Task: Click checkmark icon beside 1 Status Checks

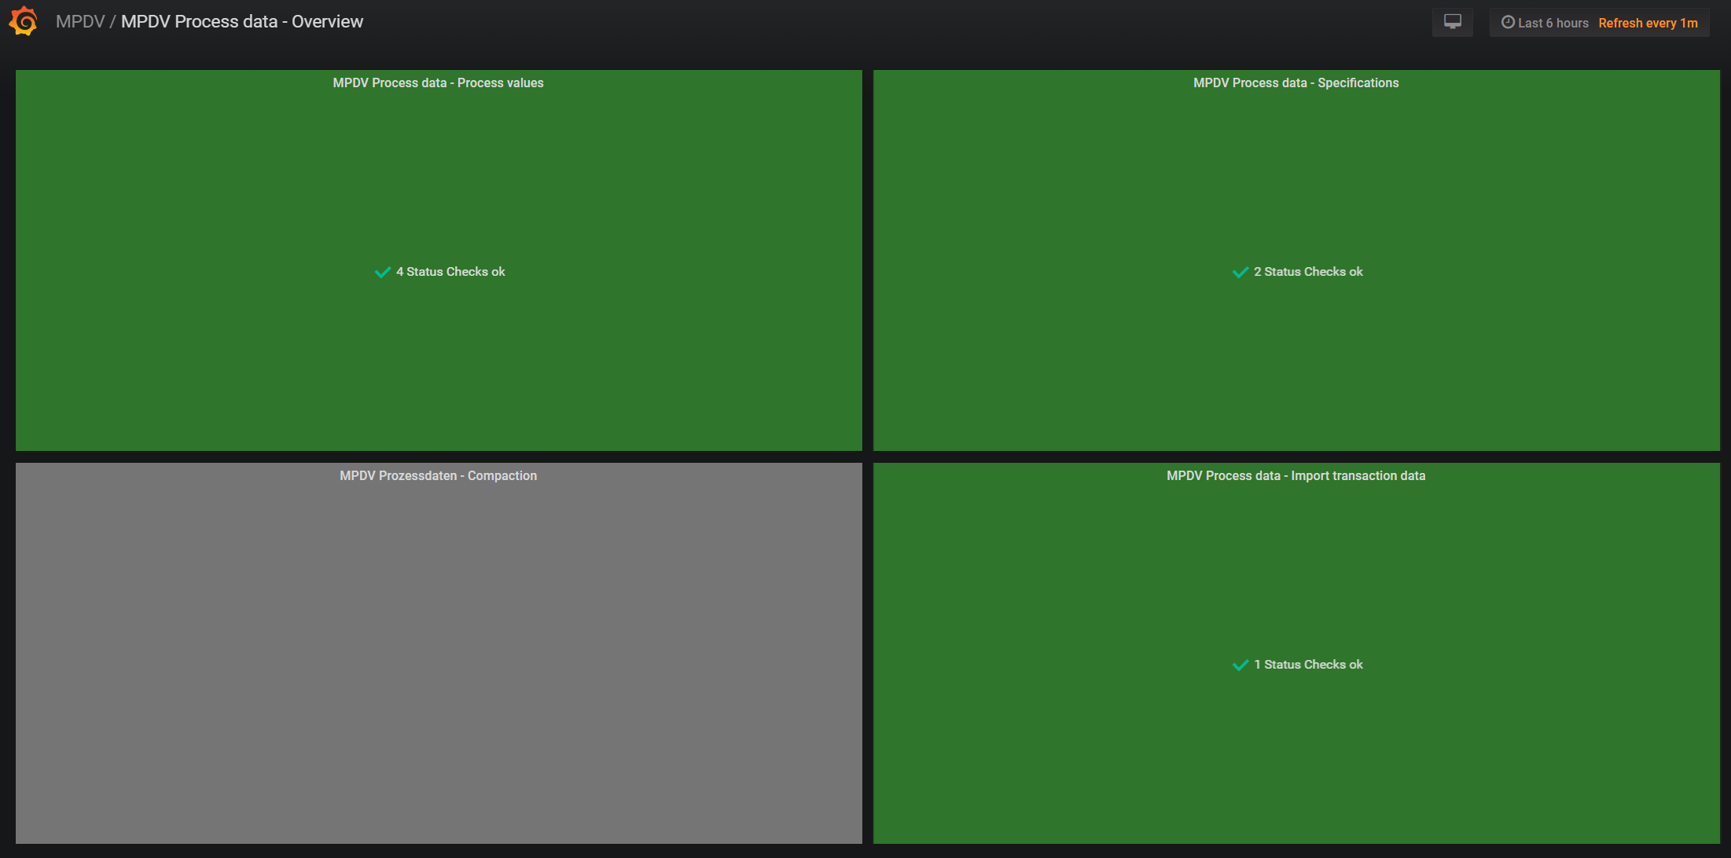Action: pos(1240,665)
